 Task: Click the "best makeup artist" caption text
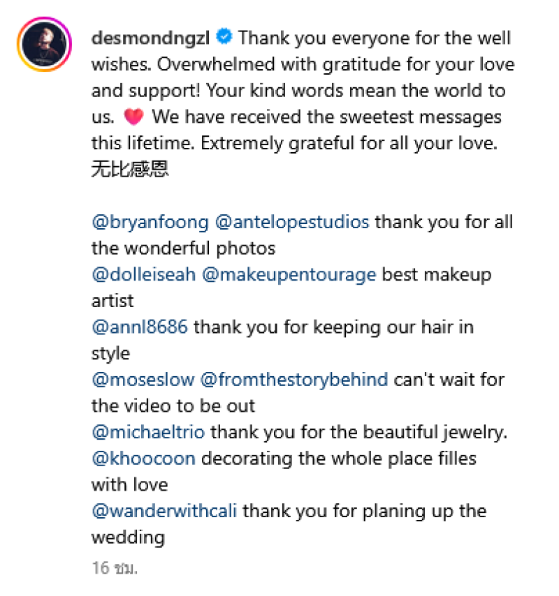point(435,275)
